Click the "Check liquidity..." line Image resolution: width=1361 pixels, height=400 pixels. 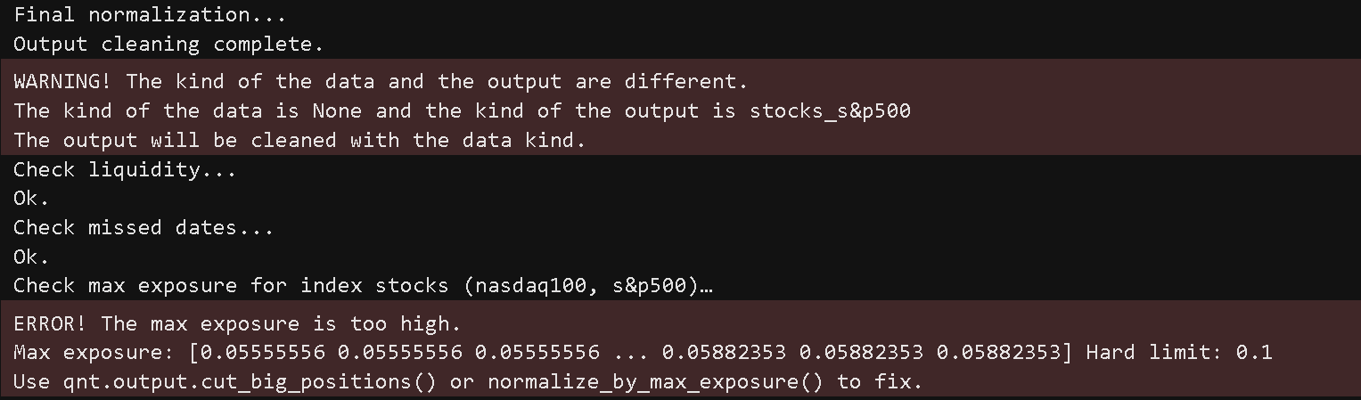(x=125, y=169)
